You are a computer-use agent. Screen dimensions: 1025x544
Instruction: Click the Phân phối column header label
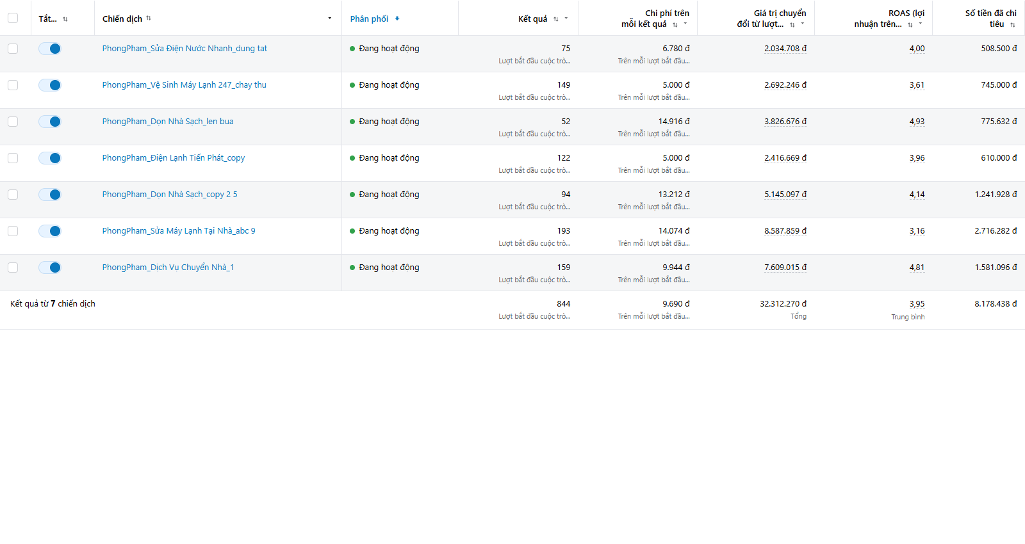click(369, 19)
